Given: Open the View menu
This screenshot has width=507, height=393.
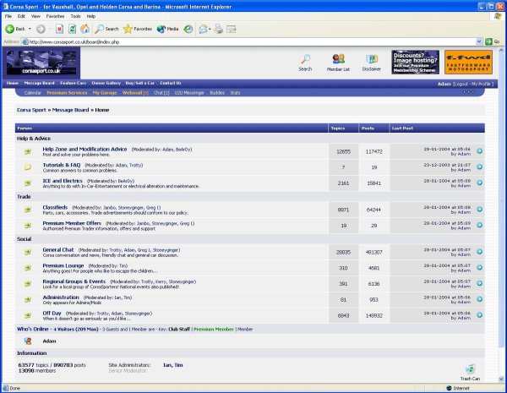Looking at the screenshot, I should [x=35, y=16].
